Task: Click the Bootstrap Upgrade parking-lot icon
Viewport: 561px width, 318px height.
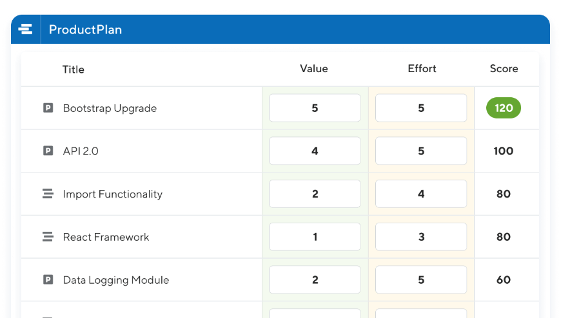Action: click(48, 108)
